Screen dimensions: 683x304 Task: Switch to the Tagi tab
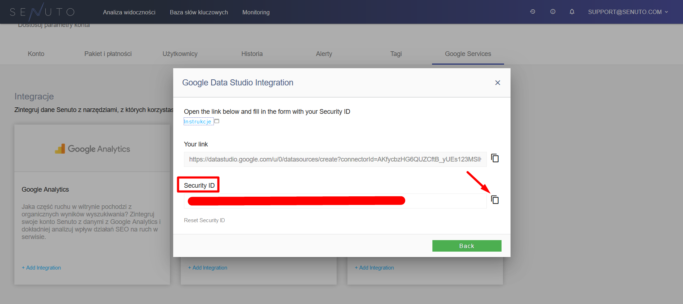[x=396, y=54]
